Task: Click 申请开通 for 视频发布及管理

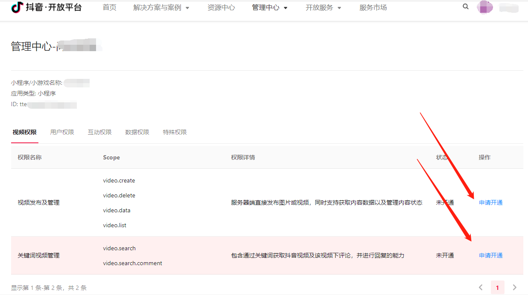Action: [x=491, y=203]
